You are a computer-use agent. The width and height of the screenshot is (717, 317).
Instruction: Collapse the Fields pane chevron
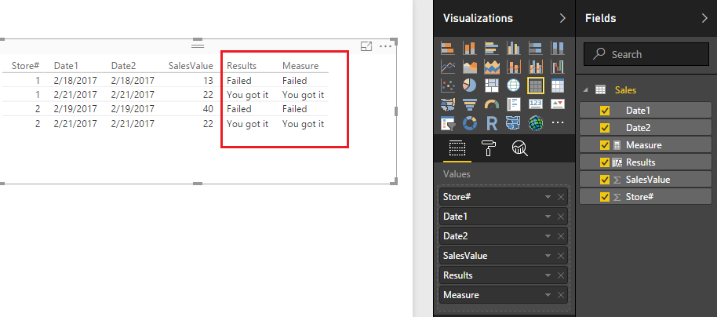coord(704,18)
